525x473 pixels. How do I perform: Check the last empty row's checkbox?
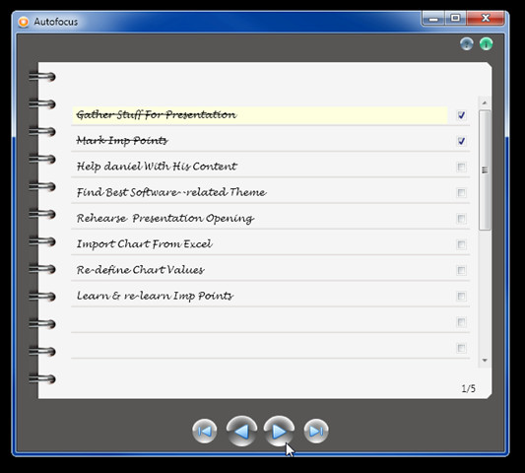tap(461, 348)
